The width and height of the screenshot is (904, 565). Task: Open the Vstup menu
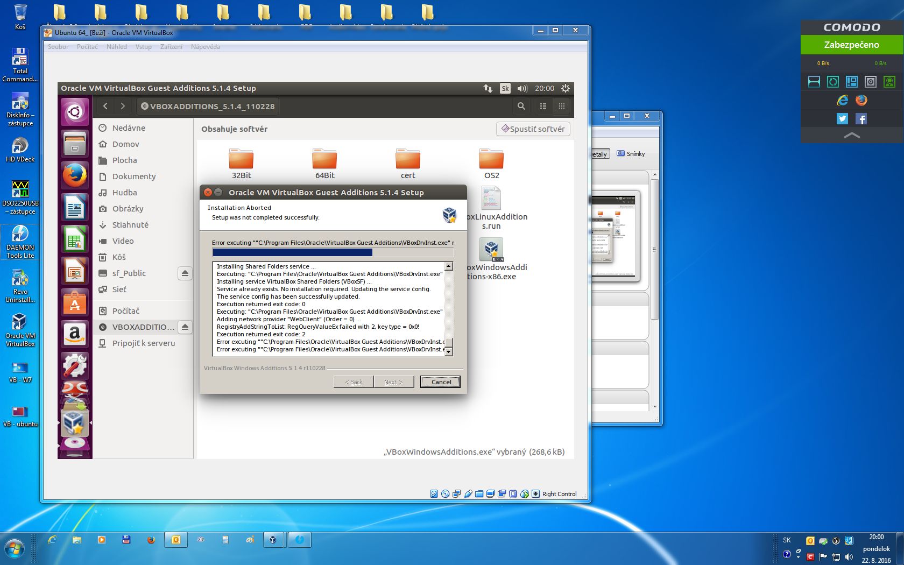144,47
